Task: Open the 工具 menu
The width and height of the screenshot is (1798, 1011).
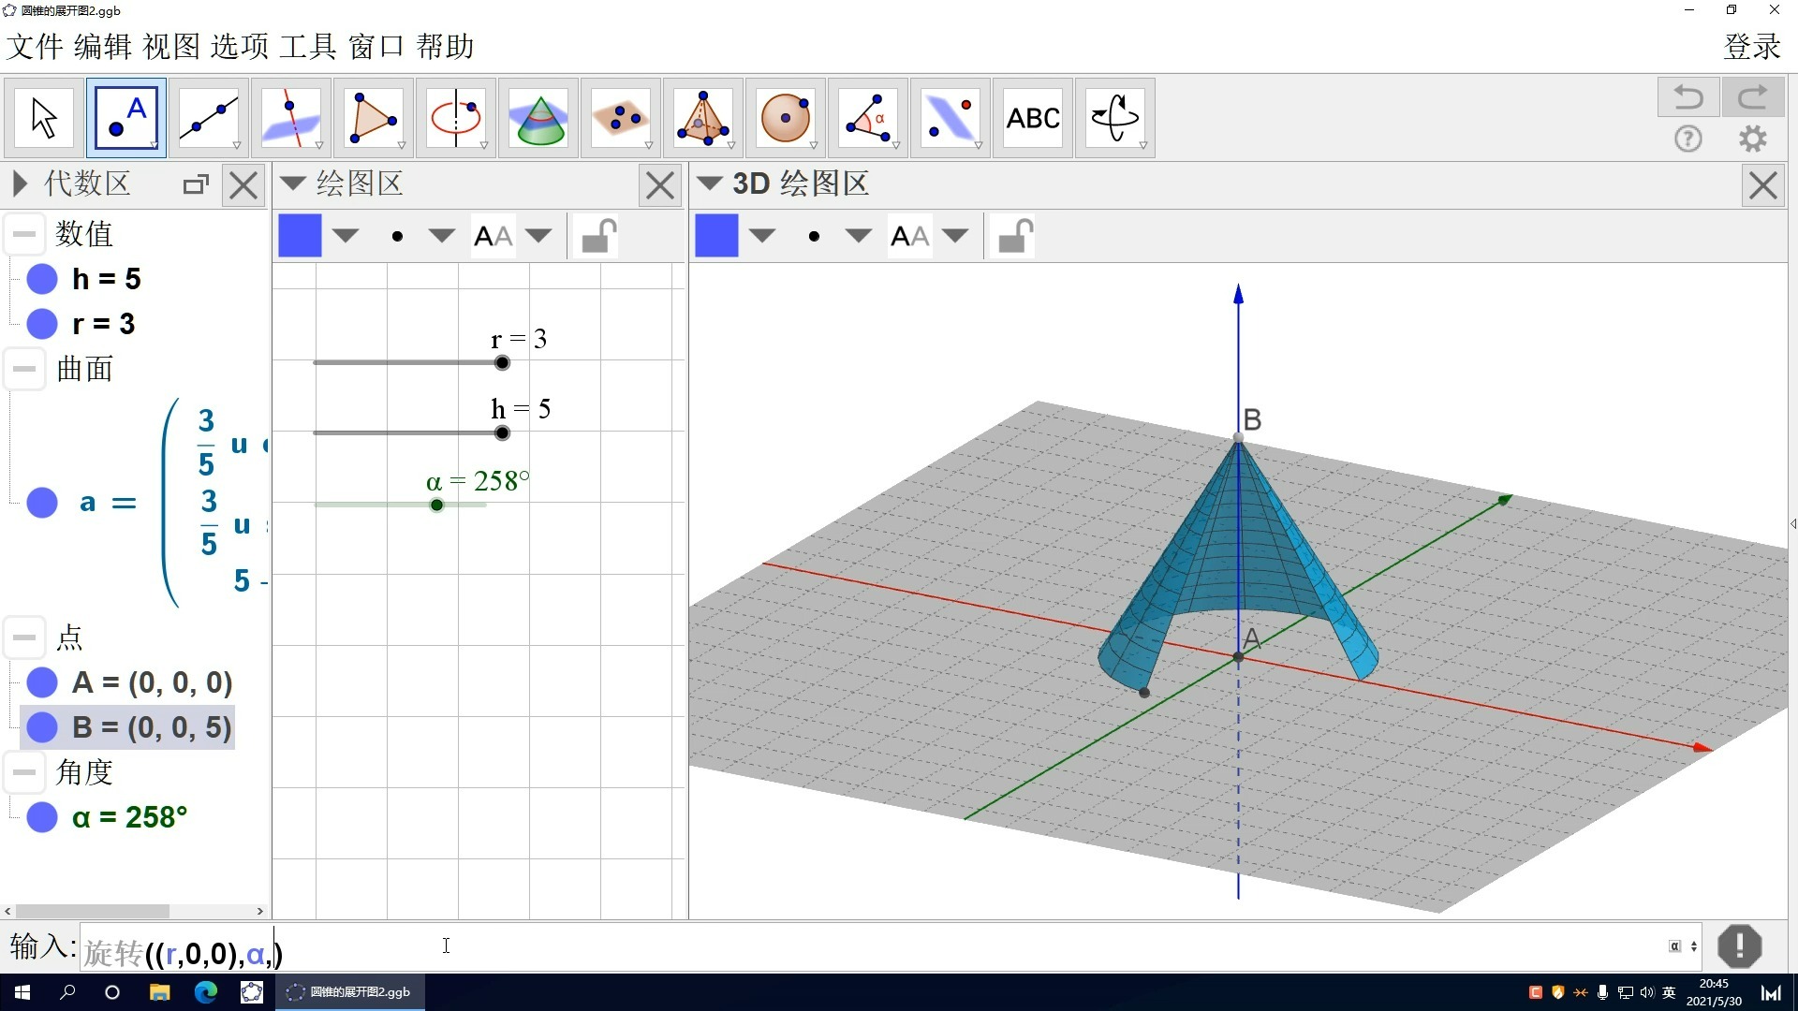Action: point(307,46)
